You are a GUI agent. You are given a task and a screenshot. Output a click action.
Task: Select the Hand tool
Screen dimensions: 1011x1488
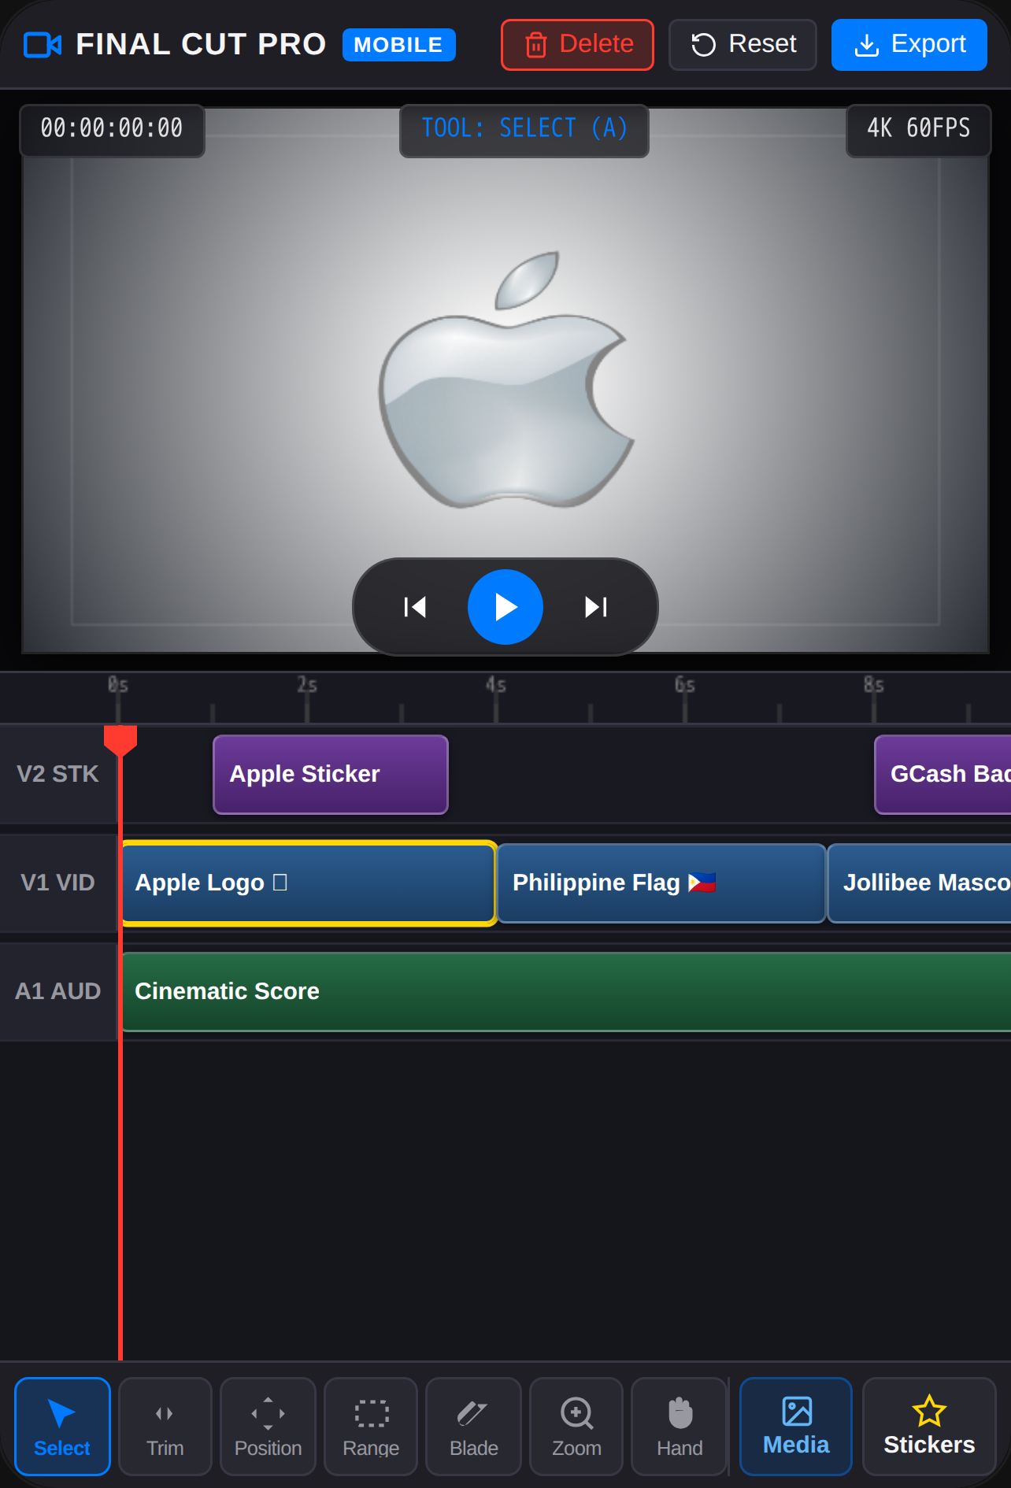point(680,1426)
